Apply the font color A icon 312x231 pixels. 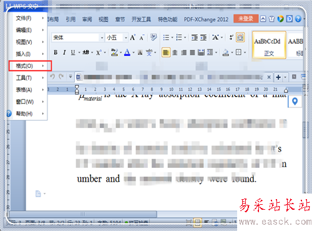[x=127, y=52]
